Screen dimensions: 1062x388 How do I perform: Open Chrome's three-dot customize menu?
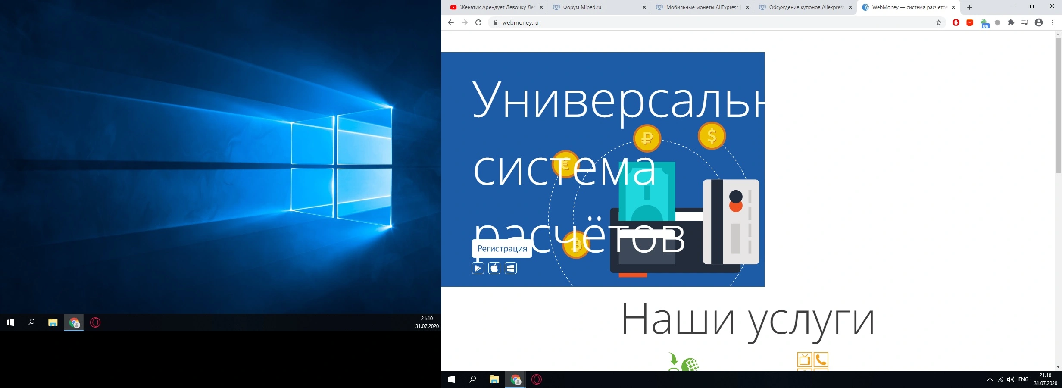click(1053, 22)
